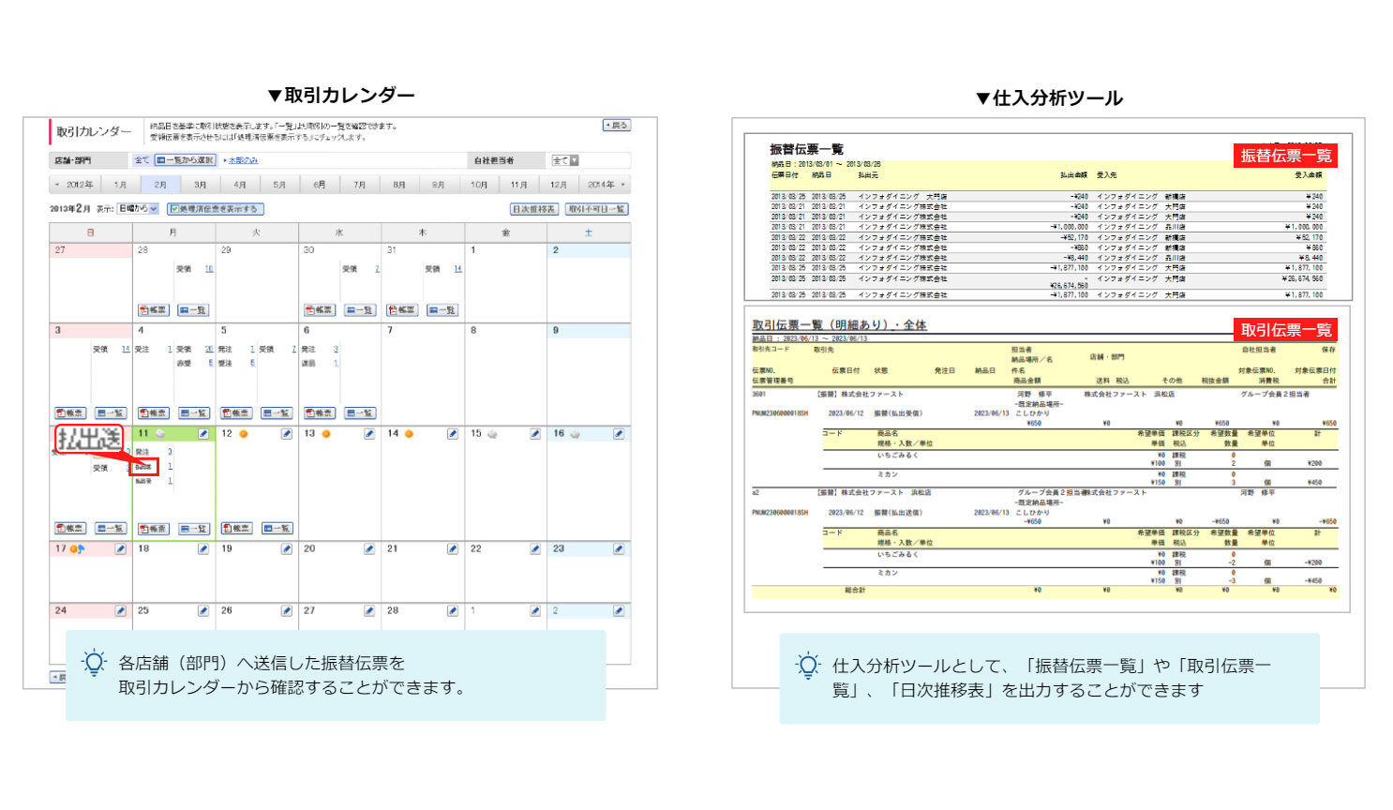Click the edit pencil icon on day 14
The image size is (1393, 810).
click(453, 434)
